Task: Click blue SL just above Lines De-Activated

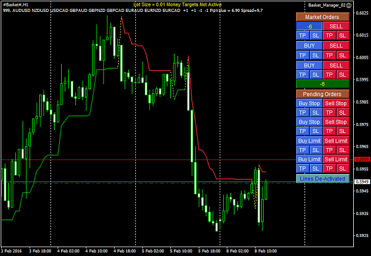Action: [x=316, y=169]
